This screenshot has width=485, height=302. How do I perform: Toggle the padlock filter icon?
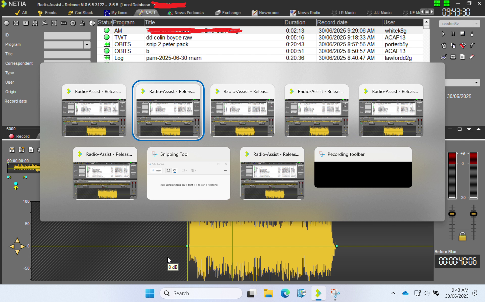(x=82, y=23)
